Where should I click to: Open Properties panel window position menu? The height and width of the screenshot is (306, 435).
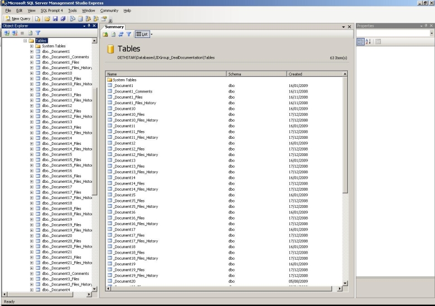(421, 26)
